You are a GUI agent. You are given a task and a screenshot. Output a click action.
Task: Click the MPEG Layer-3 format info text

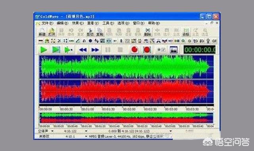(125, 137)
